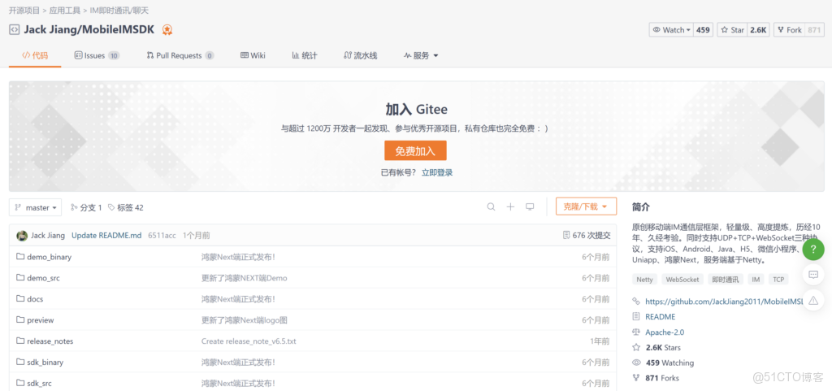Screen dimensions: 832x391
Task: Open the Web IDE monitor icon
Action: 530,207
